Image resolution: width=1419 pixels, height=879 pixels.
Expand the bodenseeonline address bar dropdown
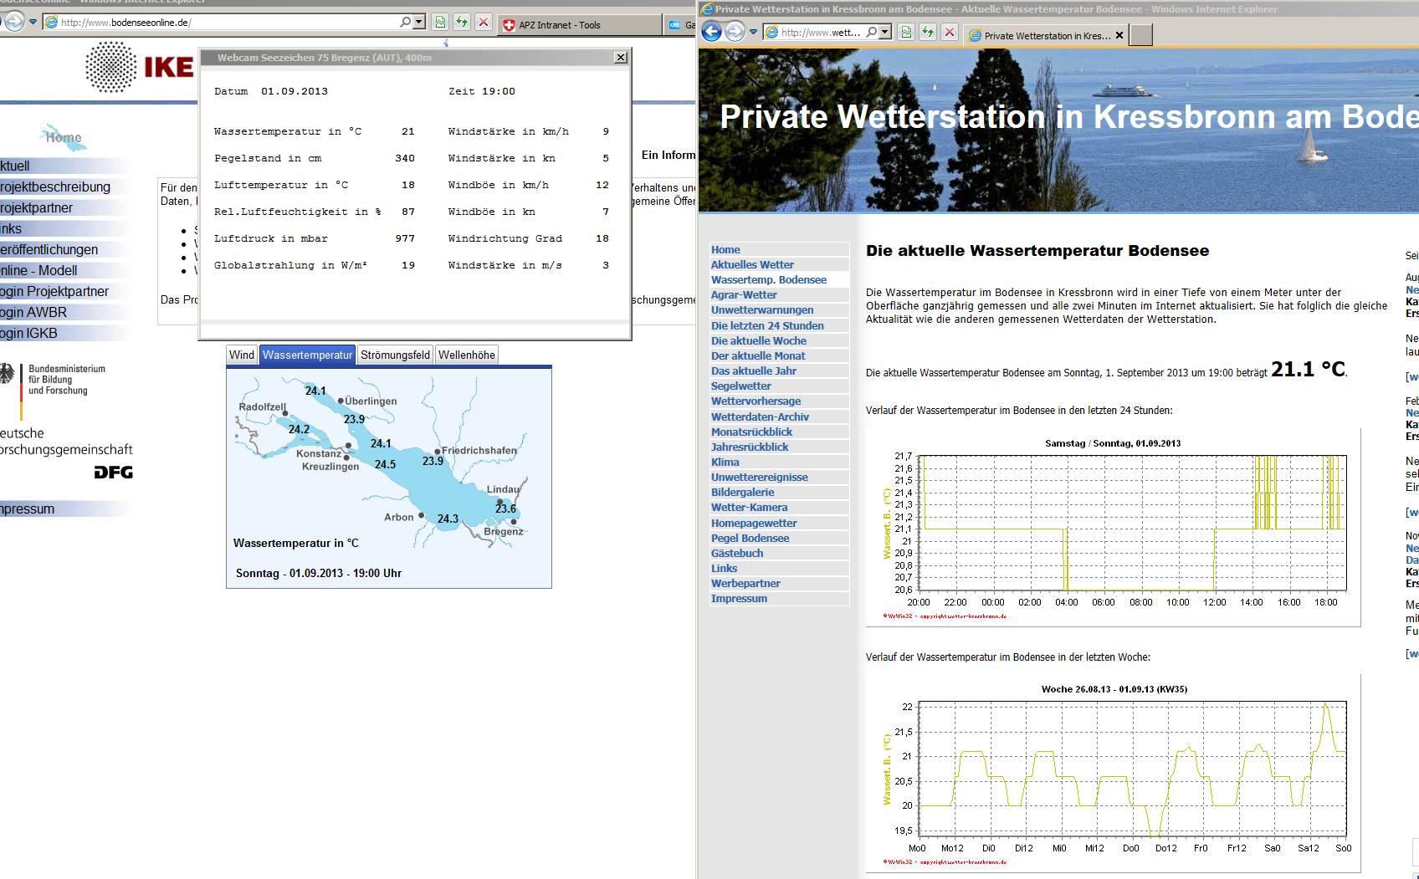pos(419,23)
